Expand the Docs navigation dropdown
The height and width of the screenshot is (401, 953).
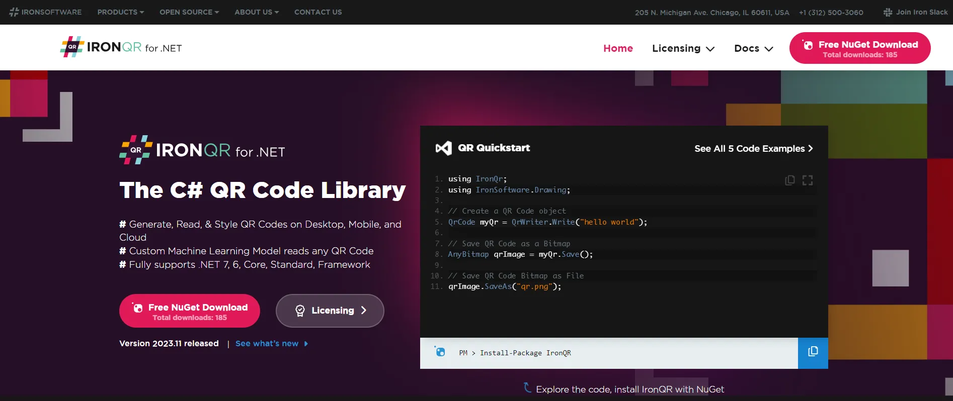point(753,48)
